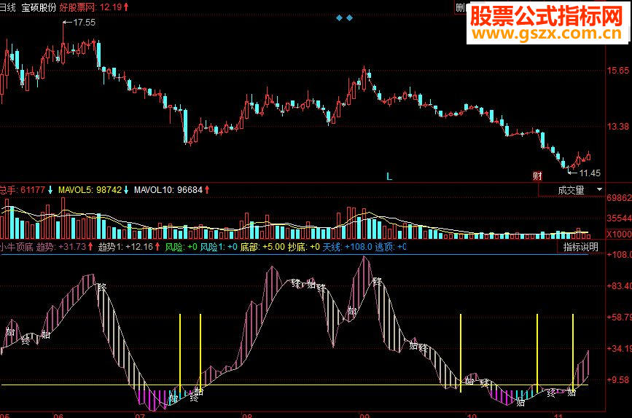Click the second blue diamond marker at the top
This screenshot has height=418, width=632.
pos(349,17)
